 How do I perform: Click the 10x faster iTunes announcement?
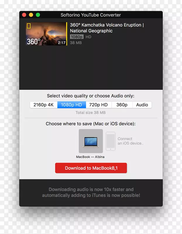[91, 192]
